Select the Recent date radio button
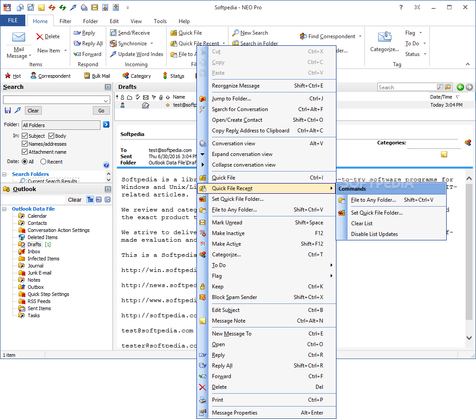The width and height of the screenshot is (476, 419). click(x=43, y=162)
